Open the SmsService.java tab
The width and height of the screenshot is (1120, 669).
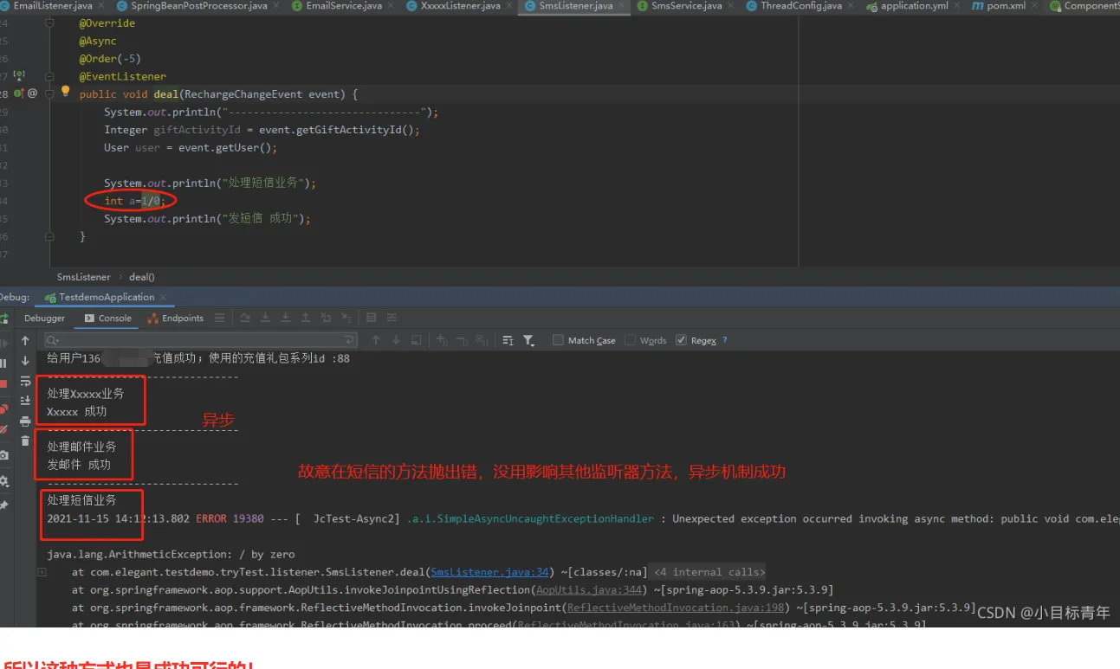click(x=686, y=6)
